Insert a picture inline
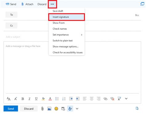 tap(49, 109)
